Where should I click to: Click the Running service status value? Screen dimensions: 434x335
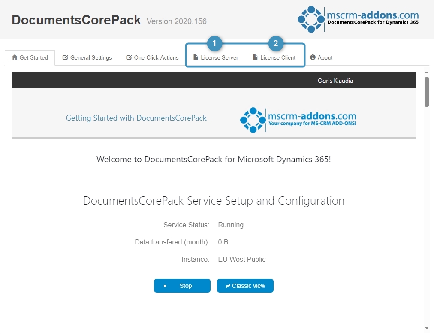coord(231,225)
